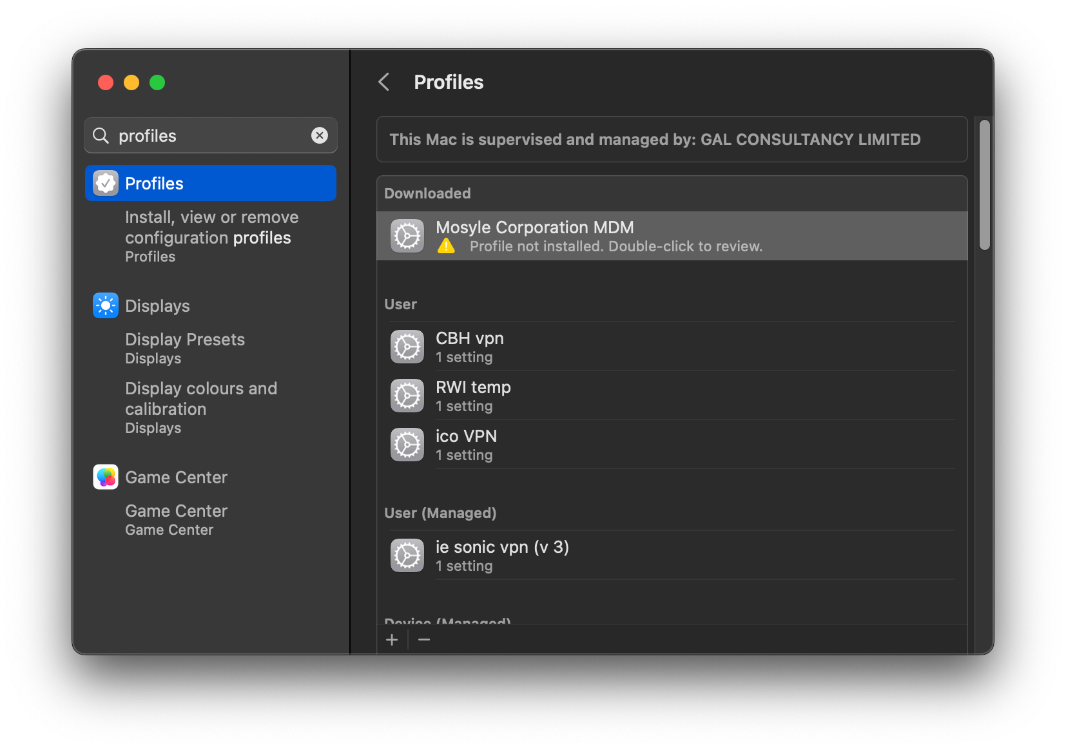Viewport: 1066px width, 750px height.
Task: Select the Profiles item in sidebar
Action: [211, 183]
